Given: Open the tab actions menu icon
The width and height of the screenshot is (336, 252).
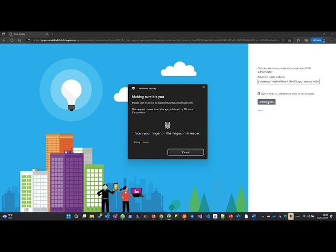Looking at the screenshot, I should (x=4, y=34).
